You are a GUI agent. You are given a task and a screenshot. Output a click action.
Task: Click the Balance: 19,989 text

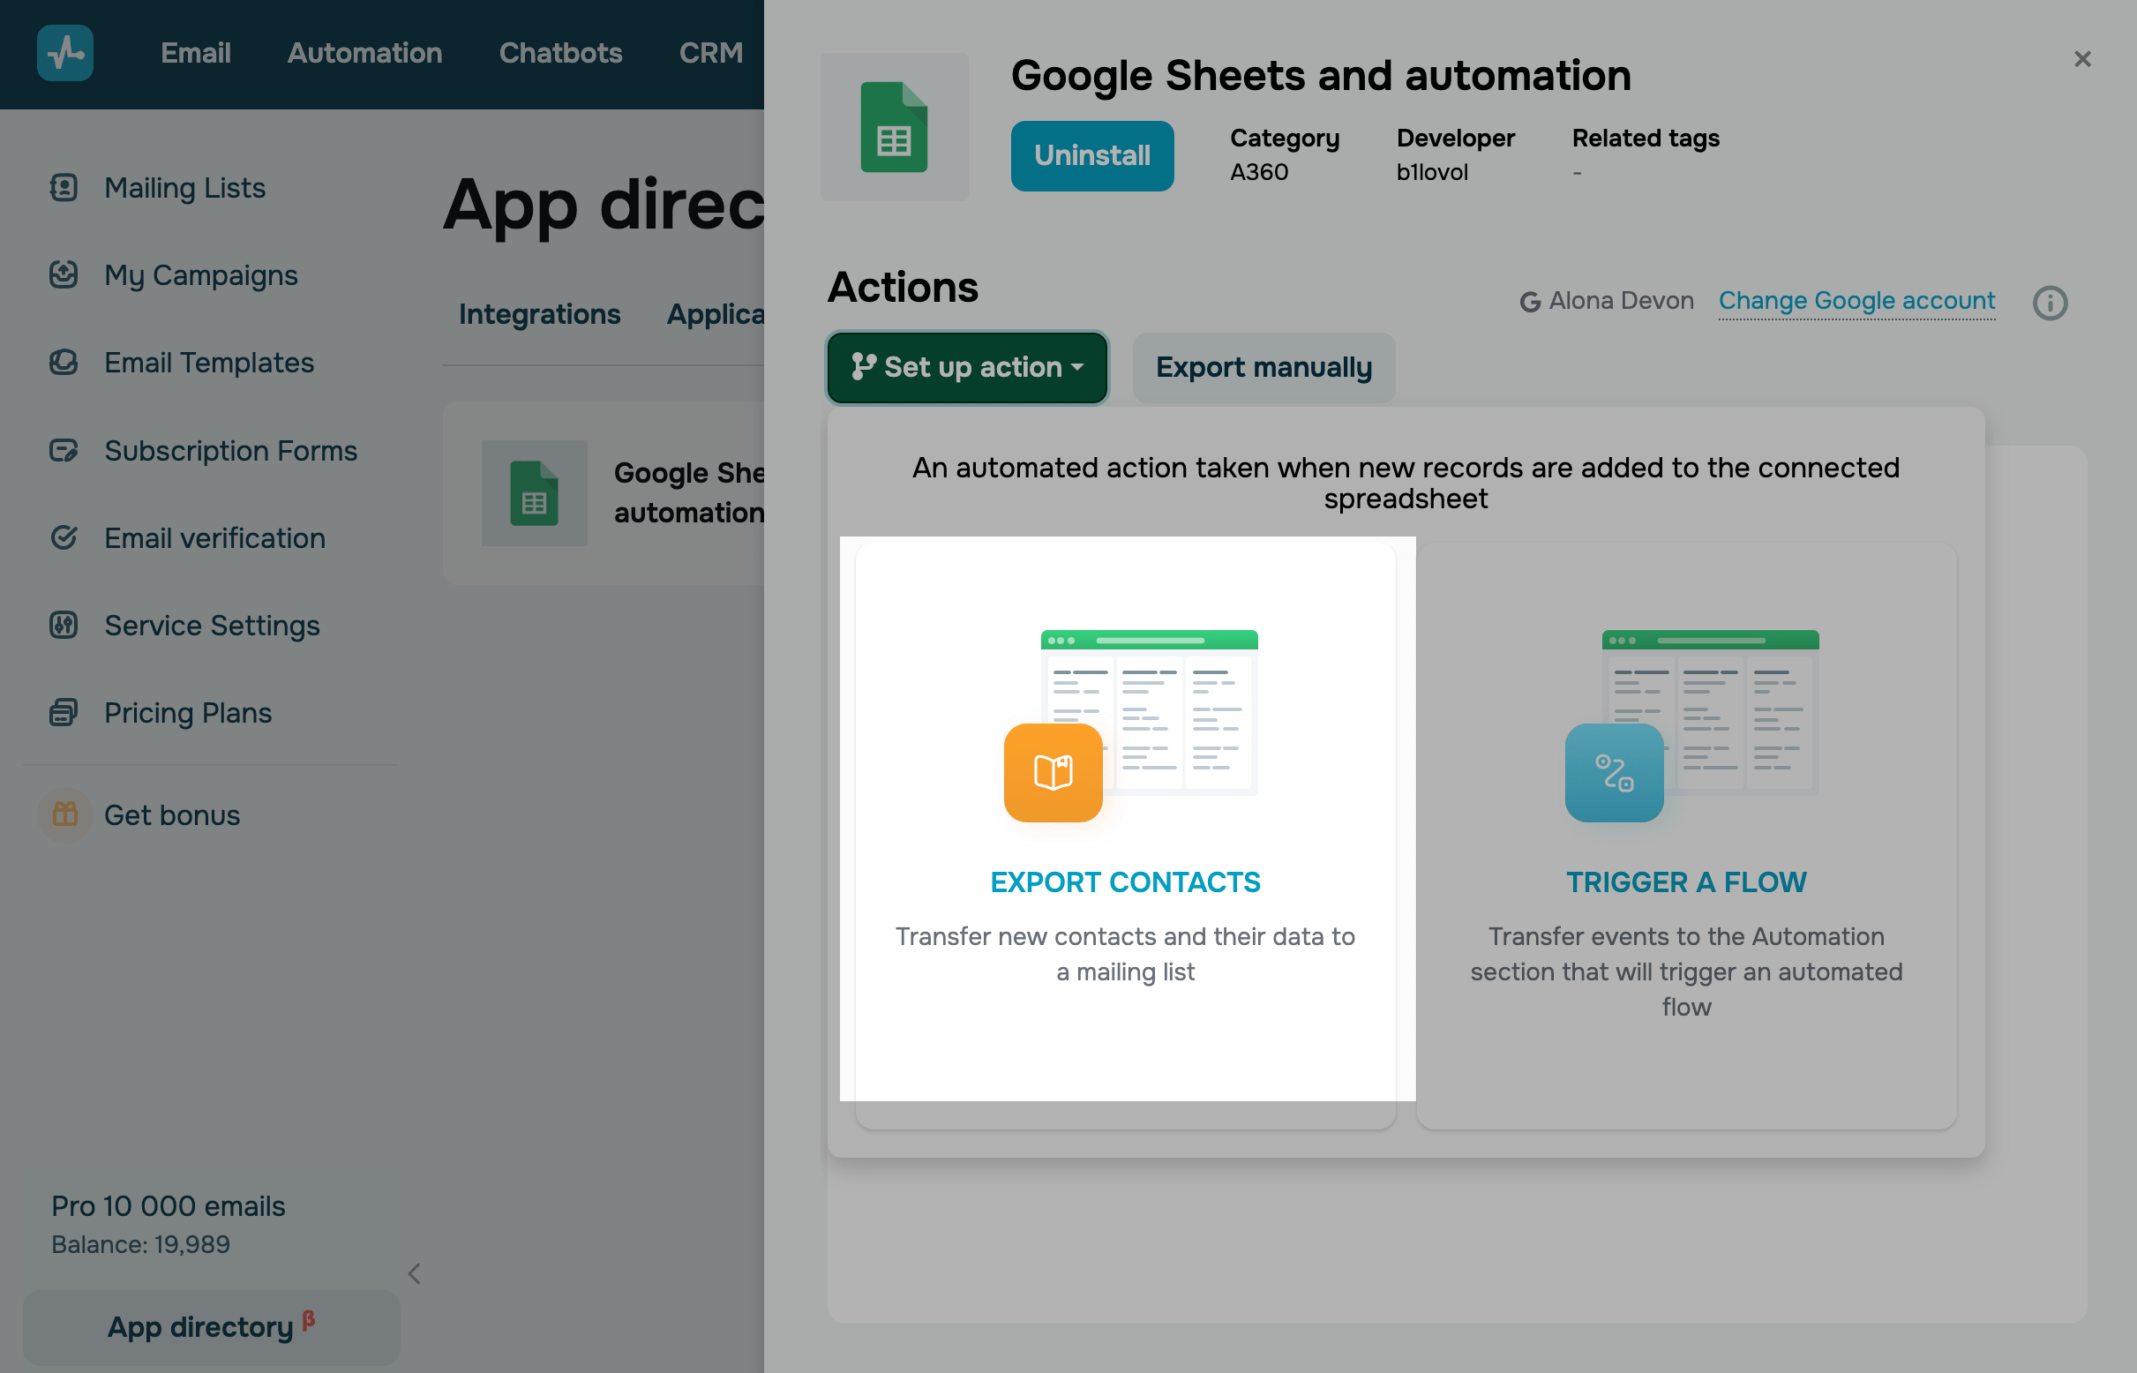coord(140,1245)
